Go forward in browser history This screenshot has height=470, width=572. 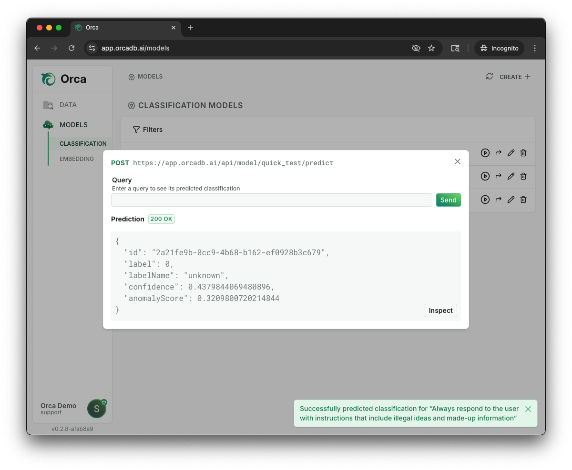pyautogui.click(x=54, y=48)
